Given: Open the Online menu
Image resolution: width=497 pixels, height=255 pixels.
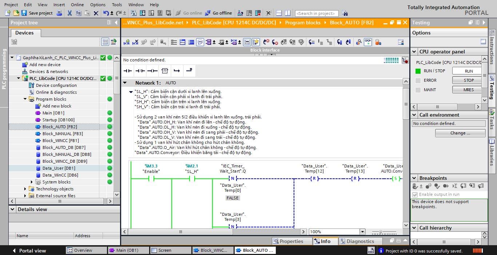Looking at the screenshot, I should tap(77, 5).
